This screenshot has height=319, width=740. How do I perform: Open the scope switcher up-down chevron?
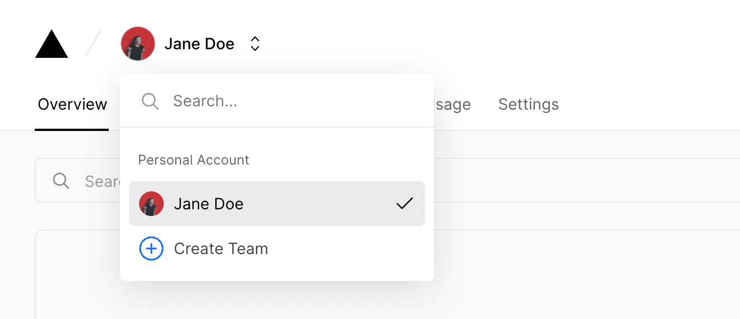point(255,44)
